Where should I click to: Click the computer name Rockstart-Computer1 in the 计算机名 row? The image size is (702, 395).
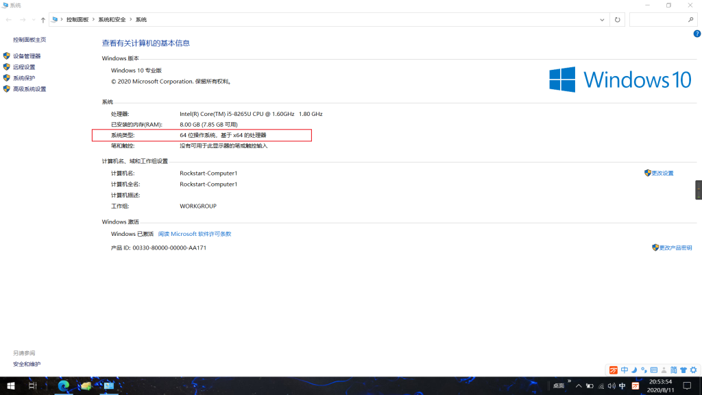pyautogui.click(x=208, y=173)
